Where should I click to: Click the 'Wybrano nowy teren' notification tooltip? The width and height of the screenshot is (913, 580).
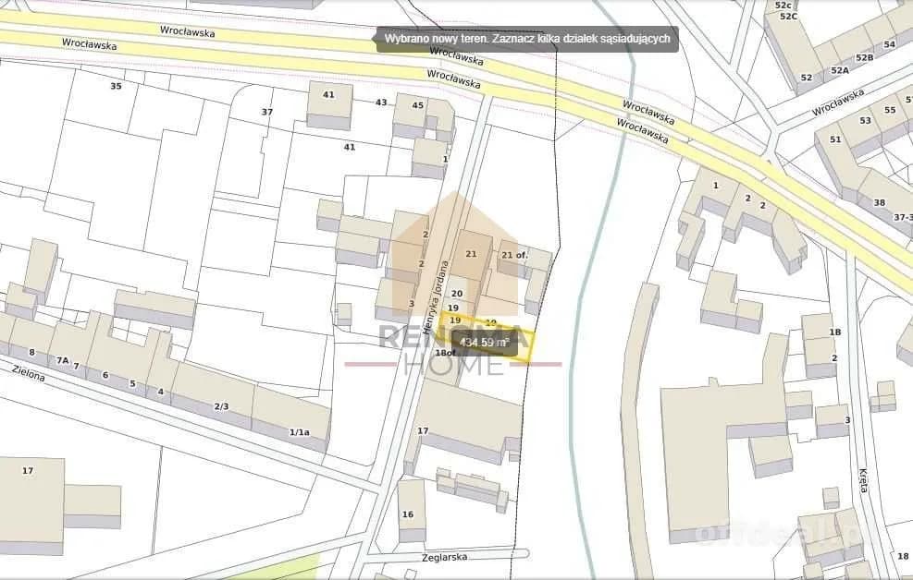click(527, 39)
